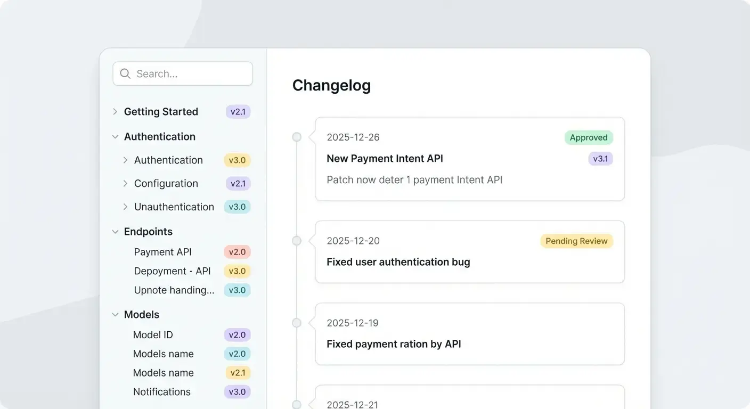Image resolution: width=750 pixels, height=409 pixels.
Task: Click the Approved status badge
Action: pos(589,137)
